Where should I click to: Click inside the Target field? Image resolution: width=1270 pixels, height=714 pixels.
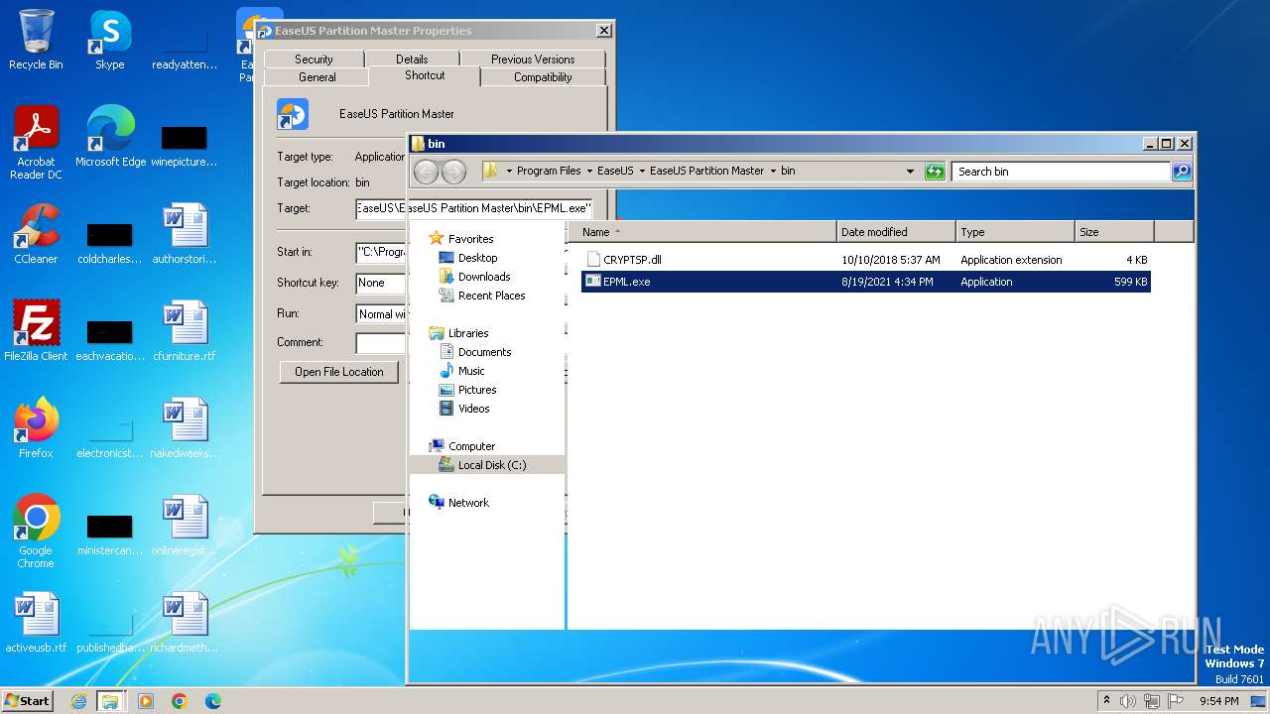474,208
